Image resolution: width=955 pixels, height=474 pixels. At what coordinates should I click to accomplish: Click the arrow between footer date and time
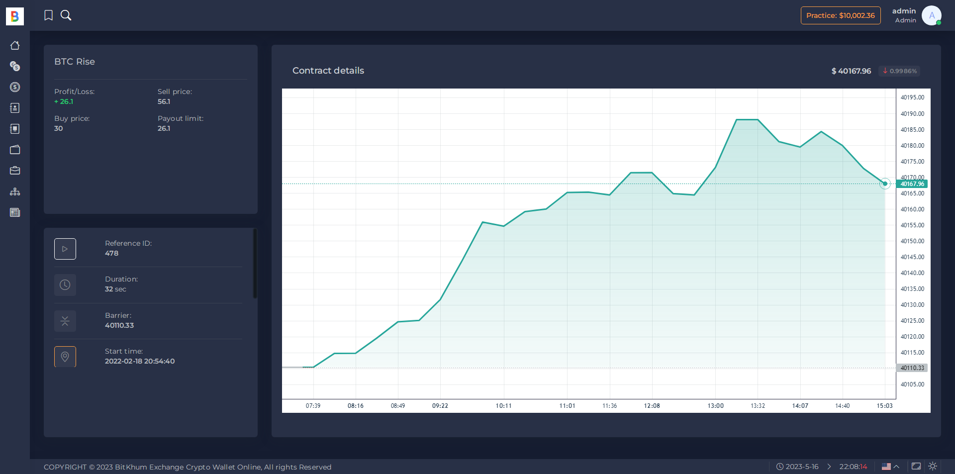coord(829,467)
